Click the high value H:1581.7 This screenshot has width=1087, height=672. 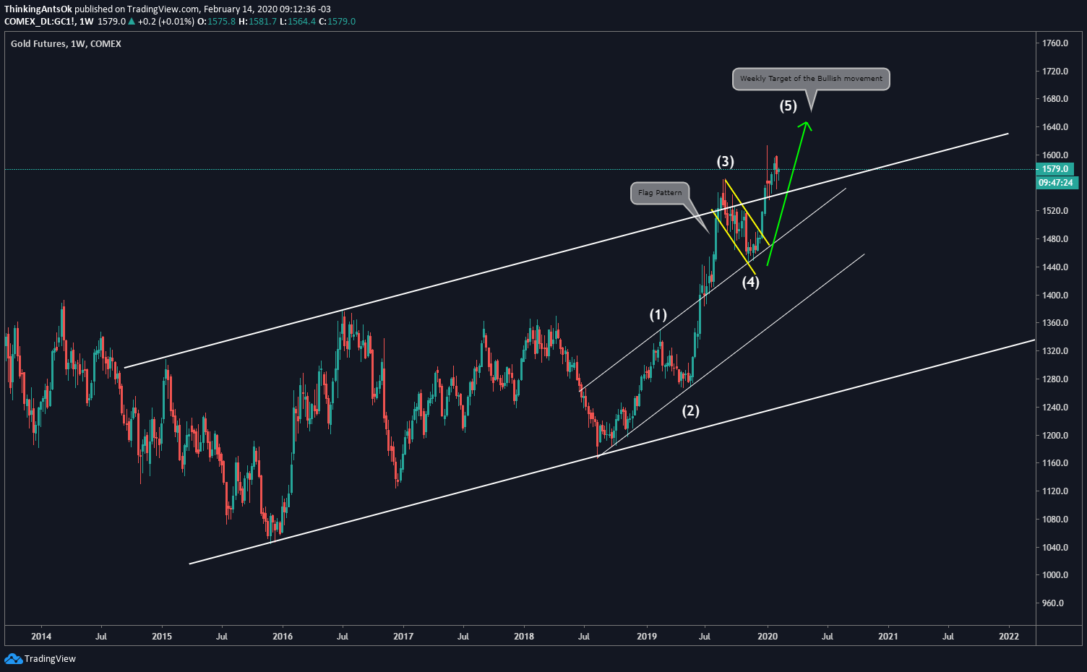tap(257, 22)
